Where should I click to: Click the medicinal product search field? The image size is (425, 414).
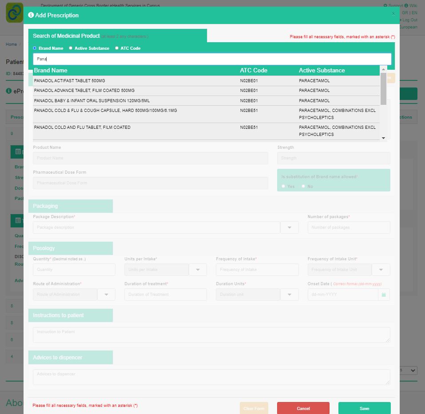[212, 59]
